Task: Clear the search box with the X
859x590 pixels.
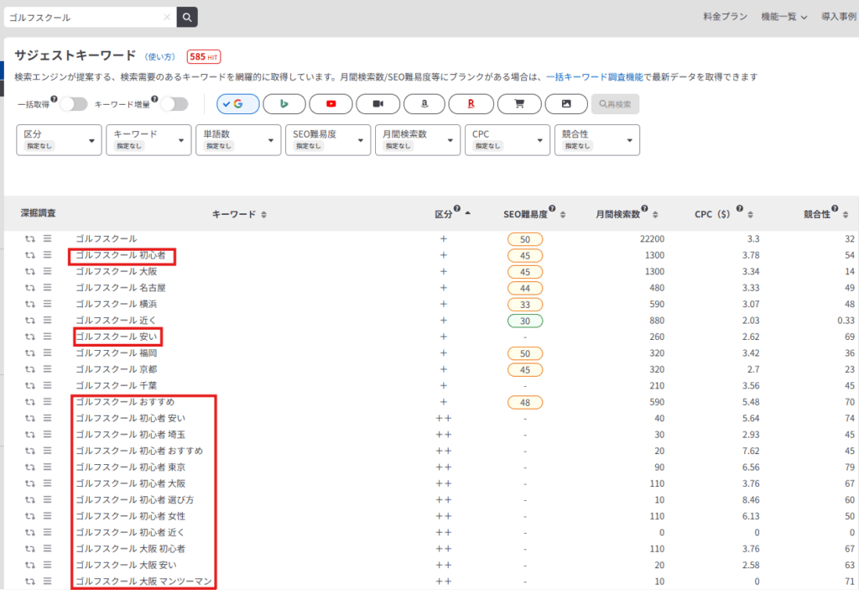Action: click(x=167, y=17)
